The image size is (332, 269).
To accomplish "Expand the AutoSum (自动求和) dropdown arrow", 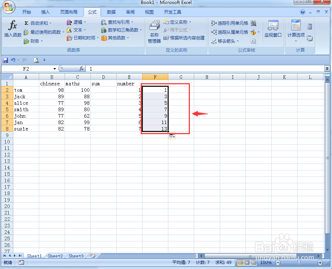I will [x=50, y=23].
